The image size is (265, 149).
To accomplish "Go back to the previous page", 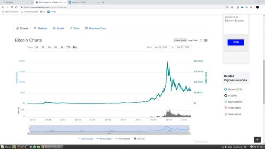I will point(3,7).
